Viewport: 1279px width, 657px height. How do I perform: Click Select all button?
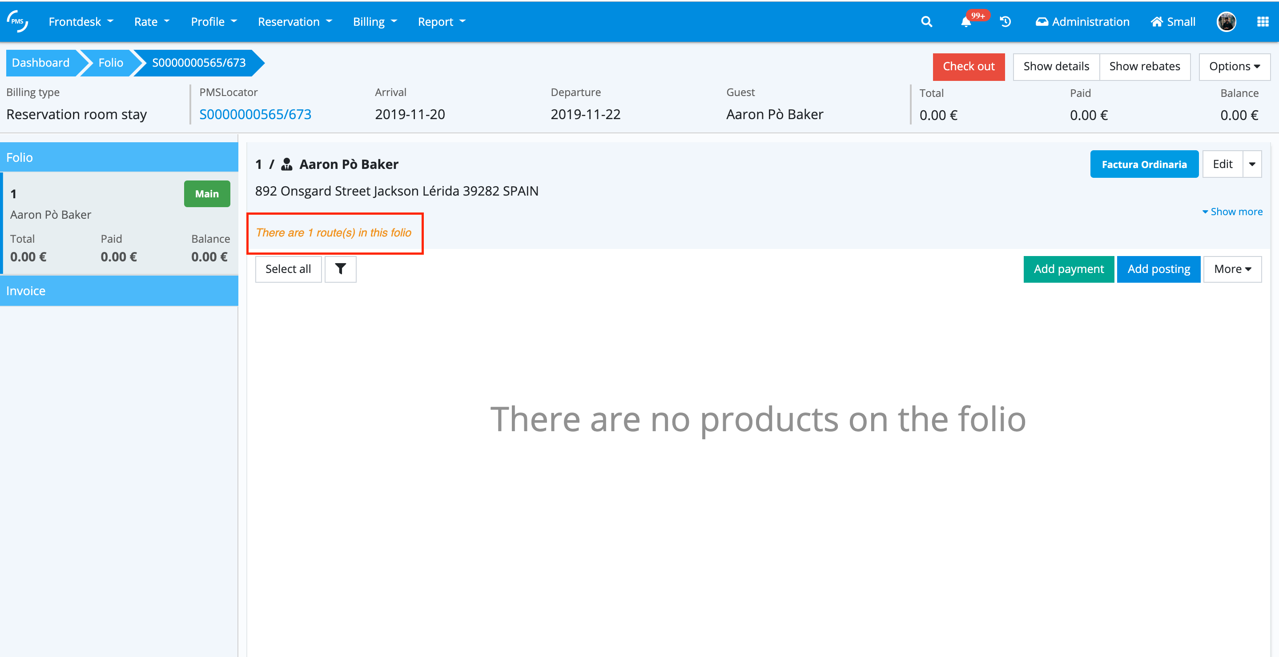point(288,269)
